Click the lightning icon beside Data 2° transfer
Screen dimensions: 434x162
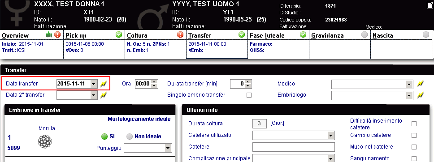click(x=104, y=95)
